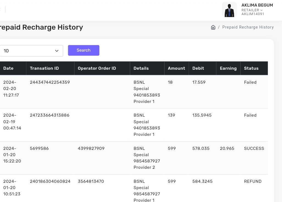
Task: Click the Details column header
Action: click(x=141, y=68)
